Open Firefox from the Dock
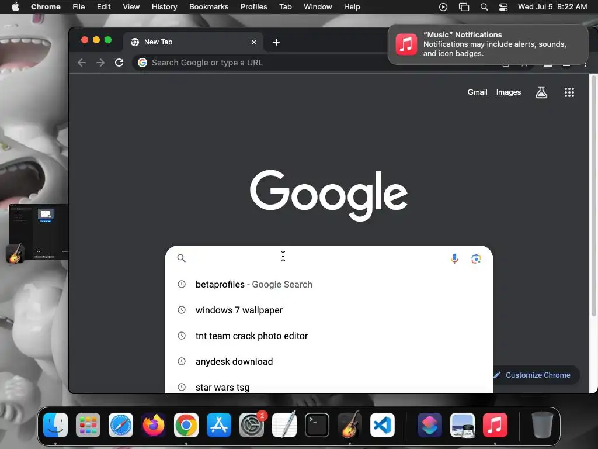This screenshot has height=449, width=598. [x=154, y=425]
